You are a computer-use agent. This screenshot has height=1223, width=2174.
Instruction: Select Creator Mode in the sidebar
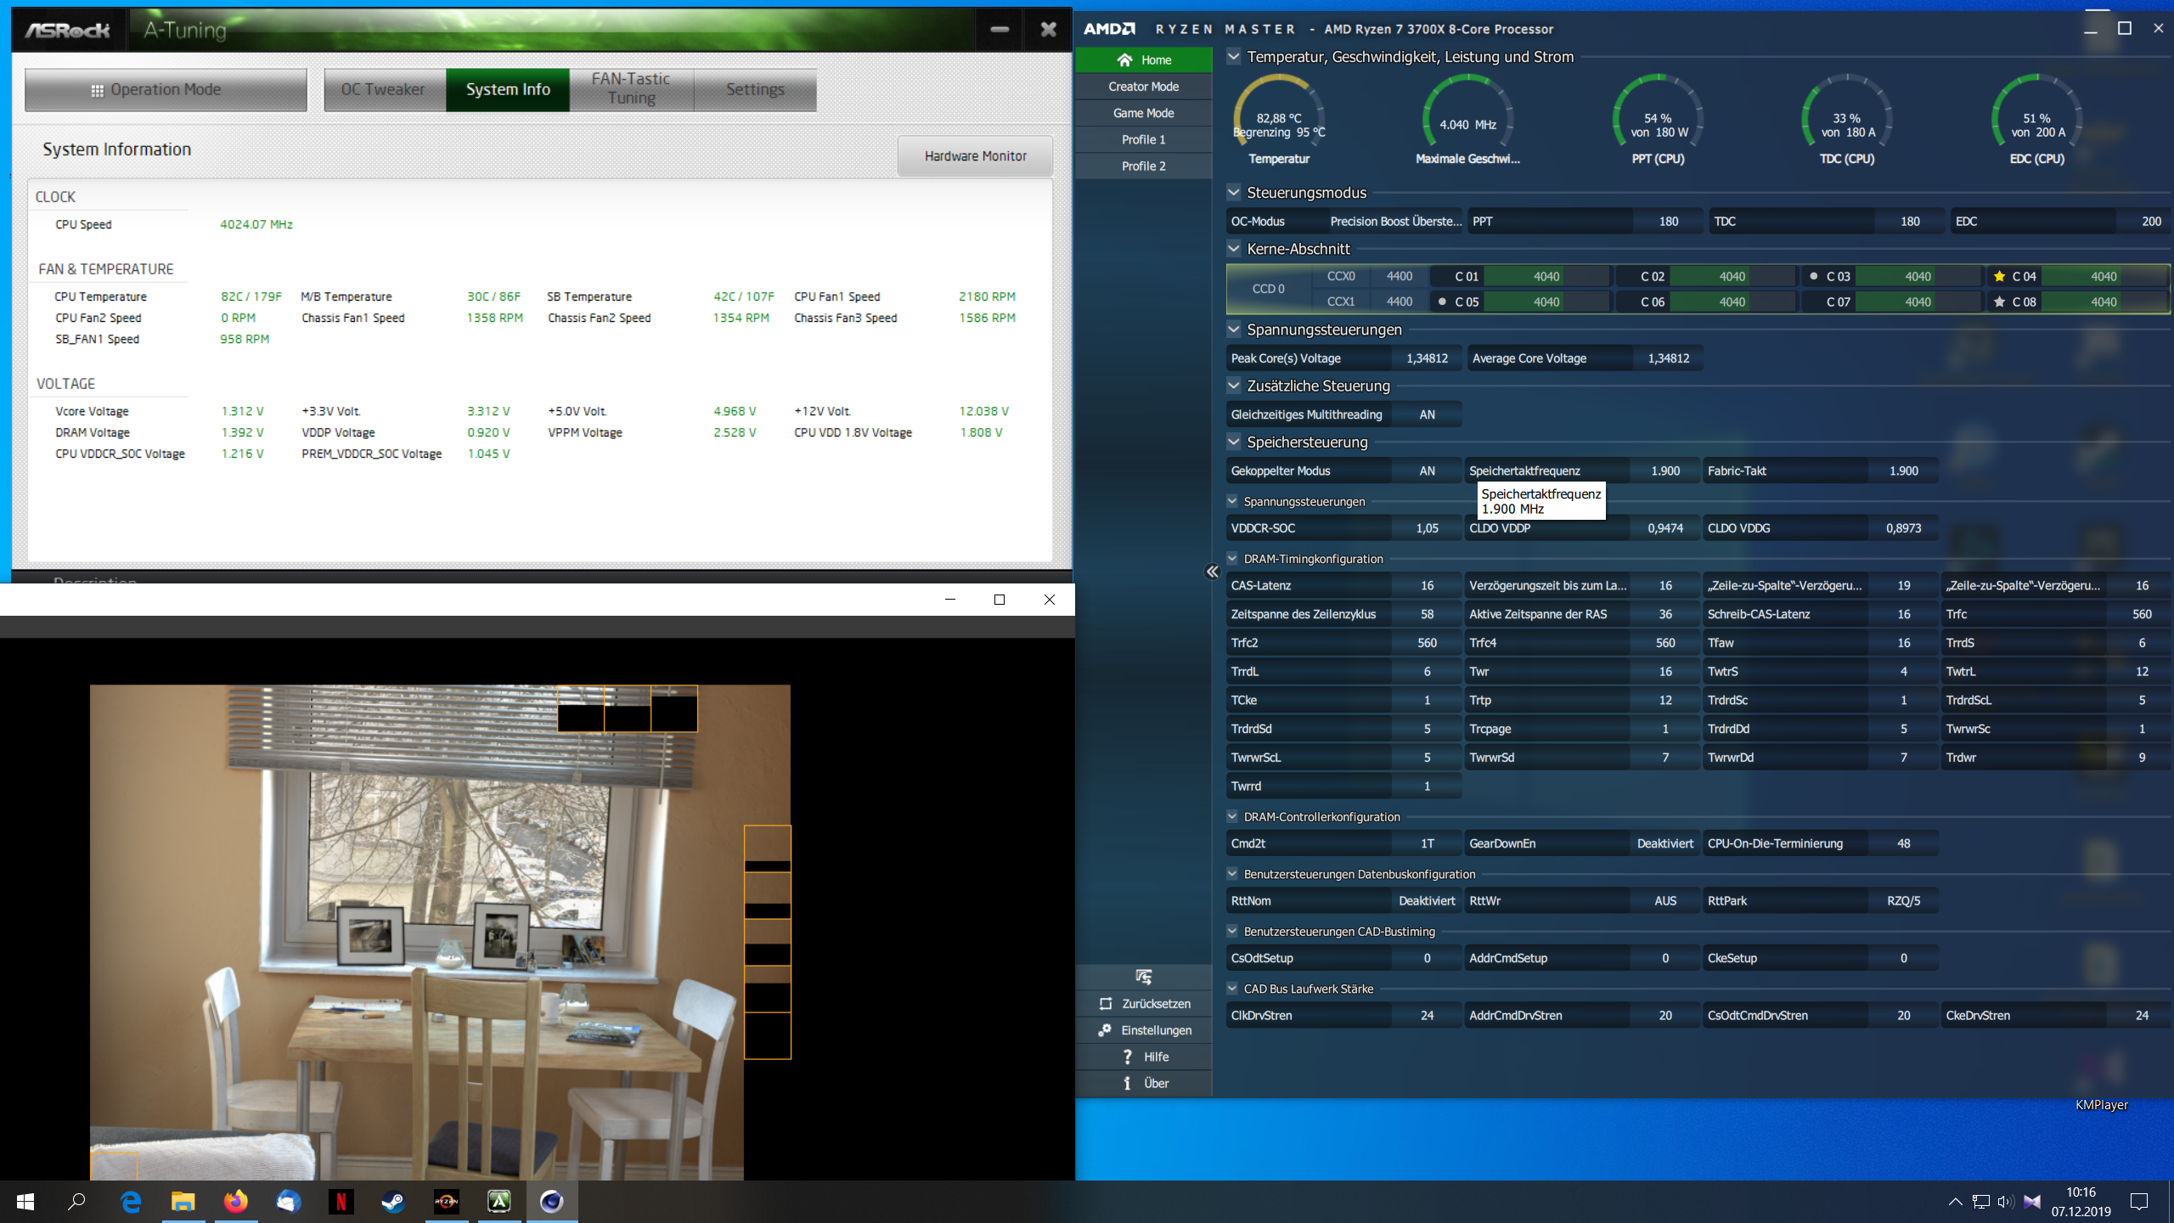tap(1143, 86)
